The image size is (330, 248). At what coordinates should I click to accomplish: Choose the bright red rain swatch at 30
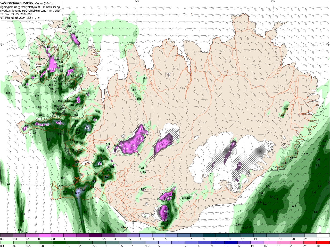click(323, 243)
